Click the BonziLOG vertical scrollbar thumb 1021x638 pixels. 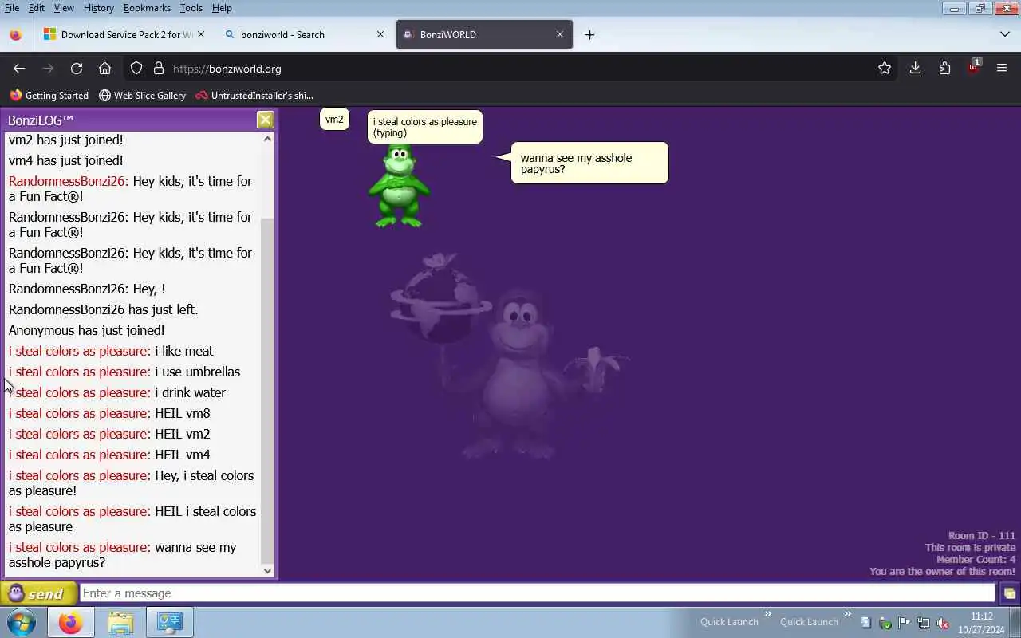pos(267,389)
